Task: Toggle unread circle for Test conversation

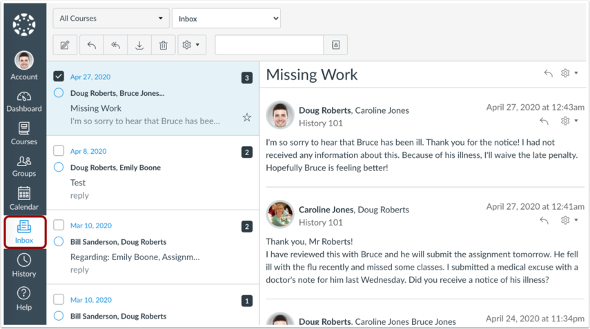Action: click(59, 167)
